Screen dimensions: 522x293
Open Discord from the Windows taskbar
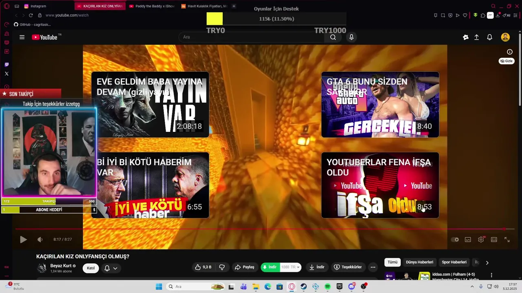click(x=352, y=286)
